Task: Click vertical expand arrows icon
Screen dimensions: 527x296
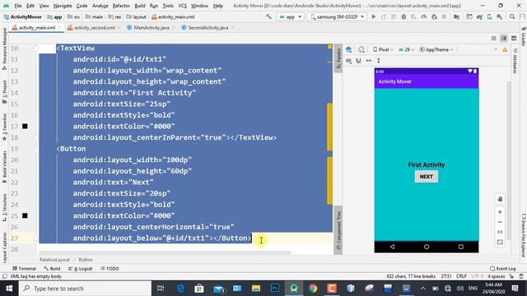Action: point(379,61)
